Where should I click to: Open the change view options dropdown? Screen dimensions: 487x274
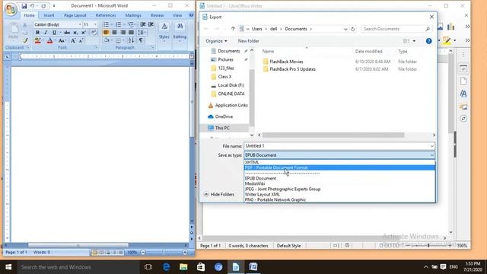coord(414,41)
